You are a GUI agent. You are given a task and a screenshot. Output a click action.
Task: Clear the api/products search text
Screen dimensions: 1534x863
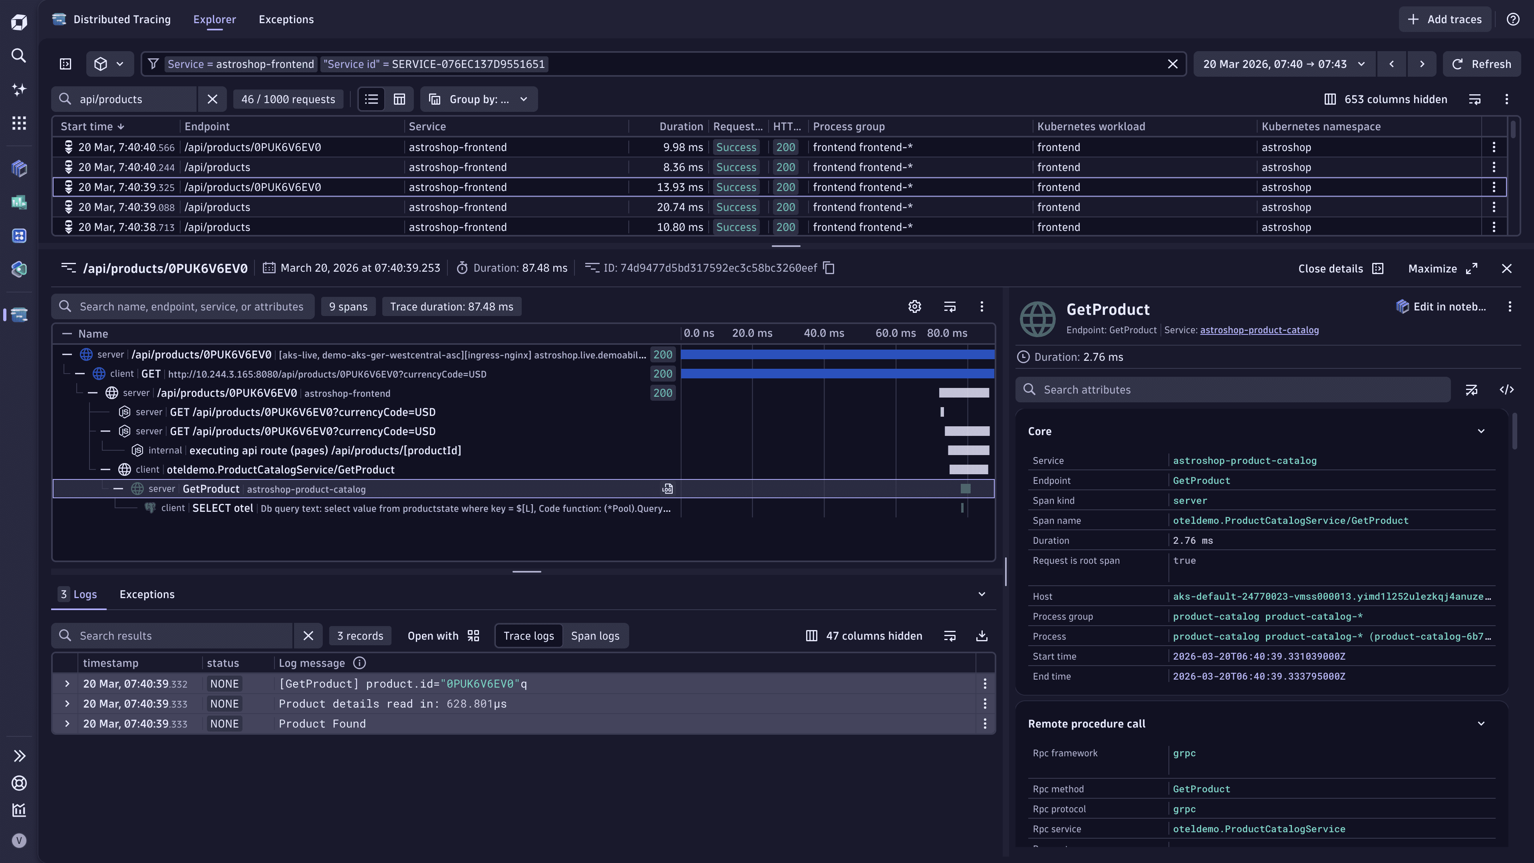coord(213,99)
